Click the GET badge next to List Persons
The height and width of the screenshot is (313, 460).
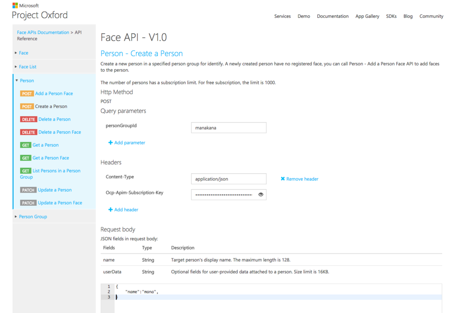[x=26, y=171]
